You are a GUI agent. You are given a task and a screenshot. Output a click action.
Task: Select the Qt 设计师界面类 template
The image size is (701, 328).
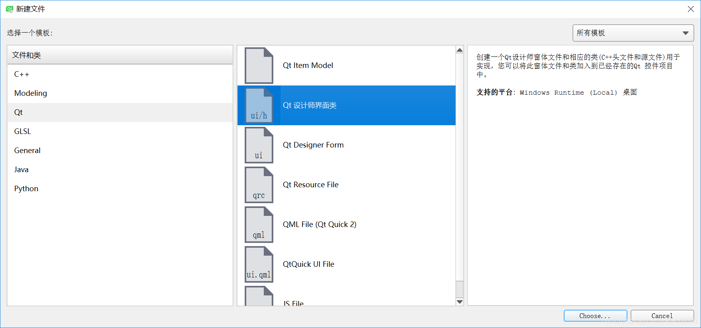[347, 105]
